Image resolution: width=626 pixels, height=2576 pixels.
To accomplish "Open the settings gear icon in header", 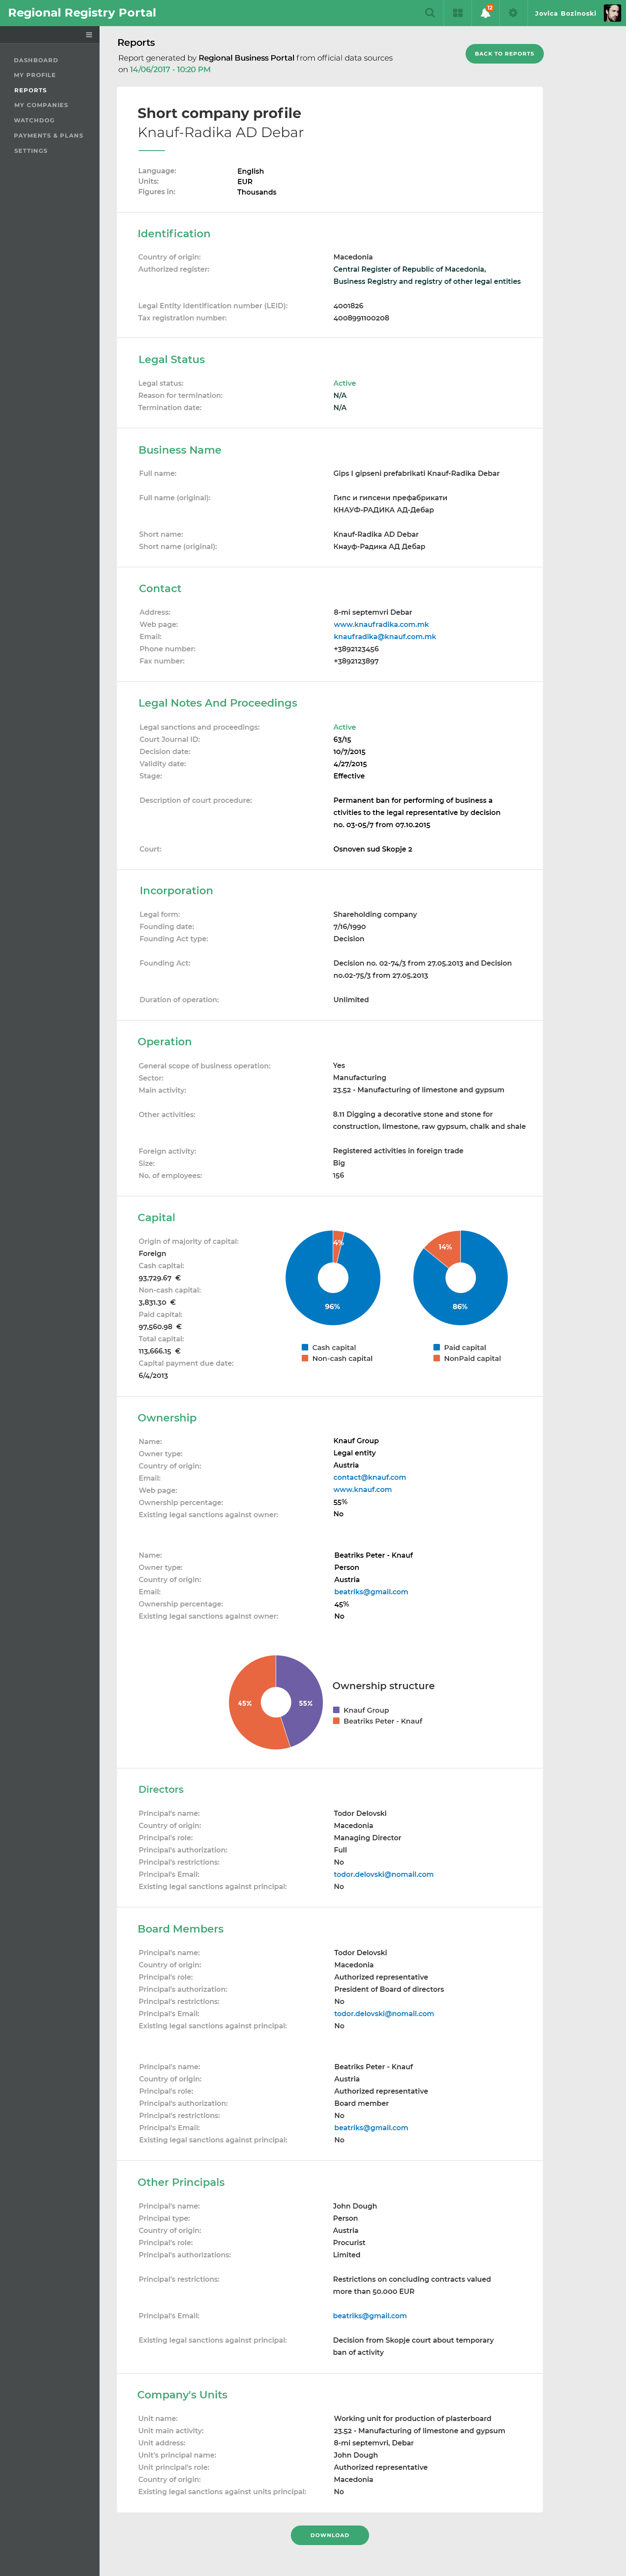I will pos(513,13).
